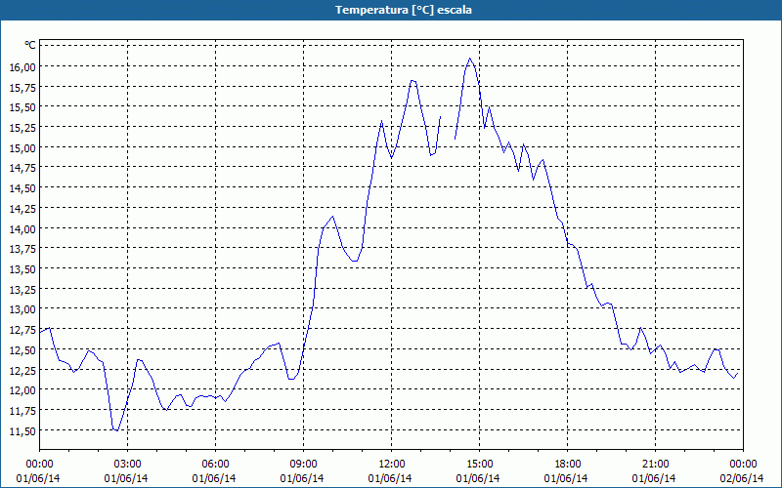Click the 21:00 time label

click(655, 465)
